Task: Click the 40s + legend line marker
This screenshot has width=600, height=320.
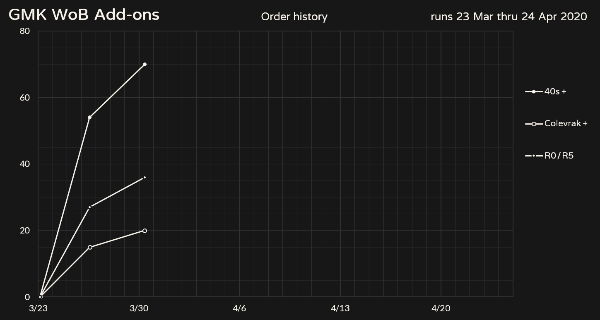Action: (534, 91)
